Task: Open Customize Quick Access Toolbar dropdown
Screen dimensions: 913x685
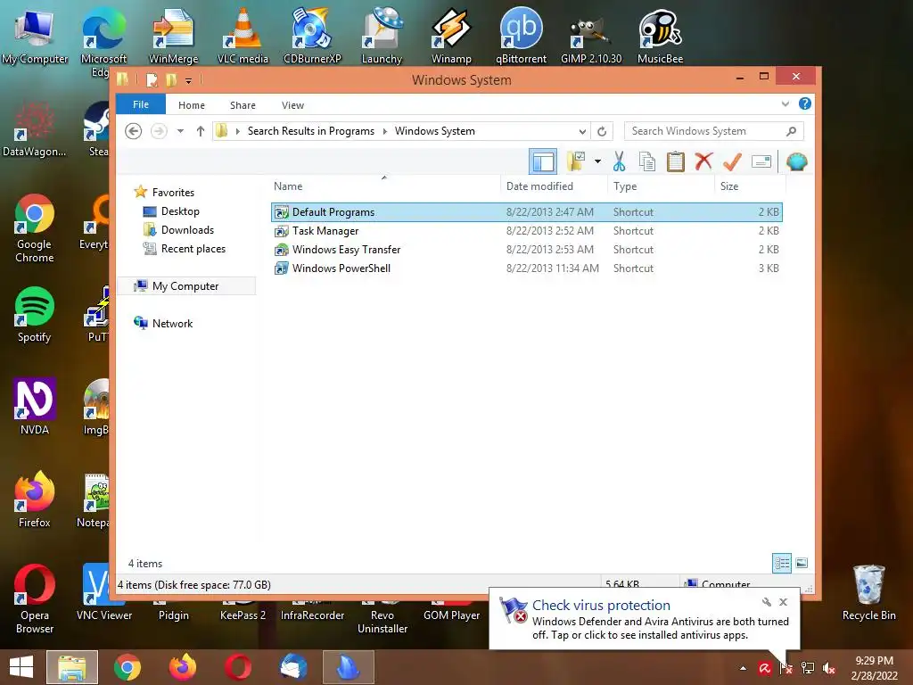Action: click(x=189, y=80)
